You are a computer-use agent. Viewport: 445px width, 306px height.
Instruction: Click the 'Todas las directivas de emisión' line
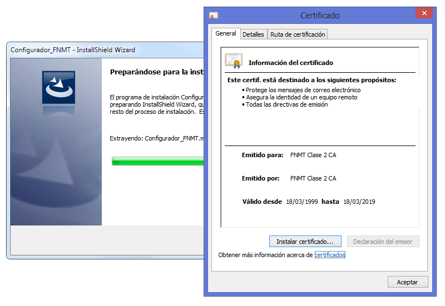[286, 104]
